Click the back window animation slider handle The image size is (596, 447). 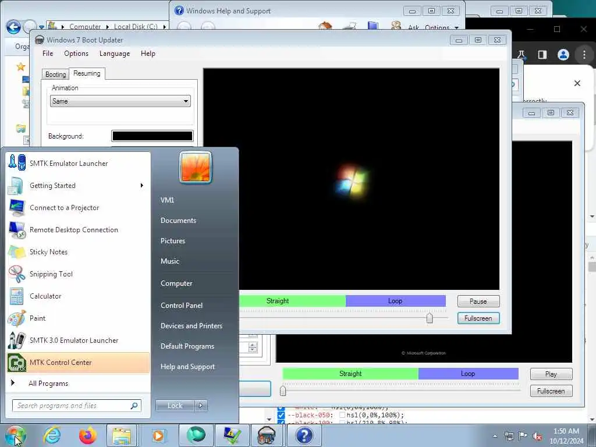tap(283, 391)
